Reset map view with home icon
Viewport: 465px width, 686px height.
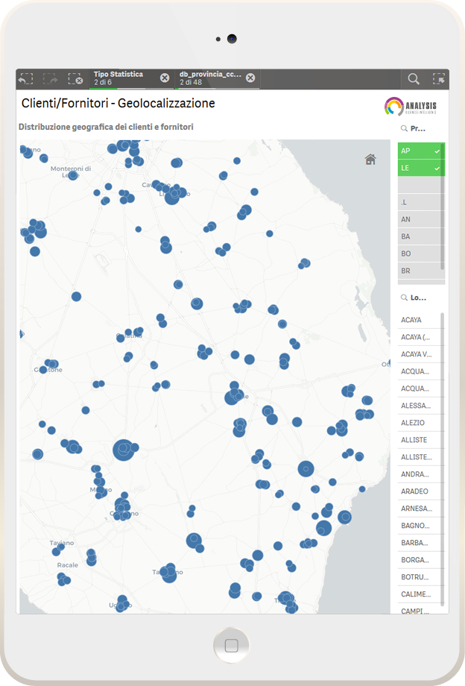[x=370, y=159]
